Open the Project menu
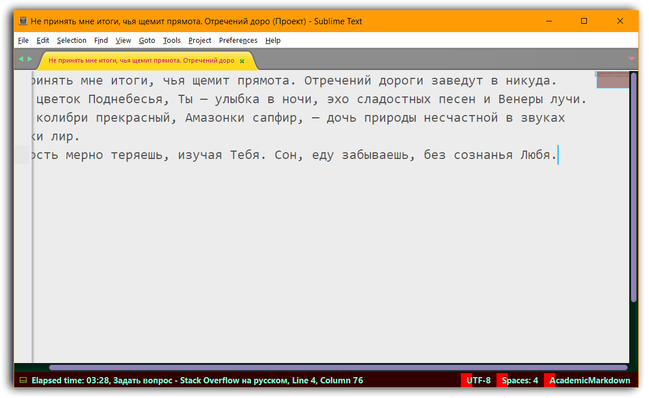The image size is (649, 398). coord(200,41)
